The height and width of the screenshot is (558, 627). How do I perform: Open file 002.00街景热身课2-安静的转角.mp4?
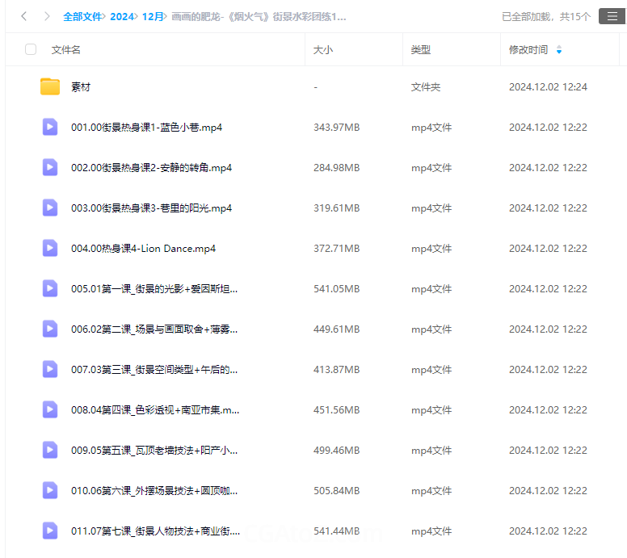click(x=151, y=167)
